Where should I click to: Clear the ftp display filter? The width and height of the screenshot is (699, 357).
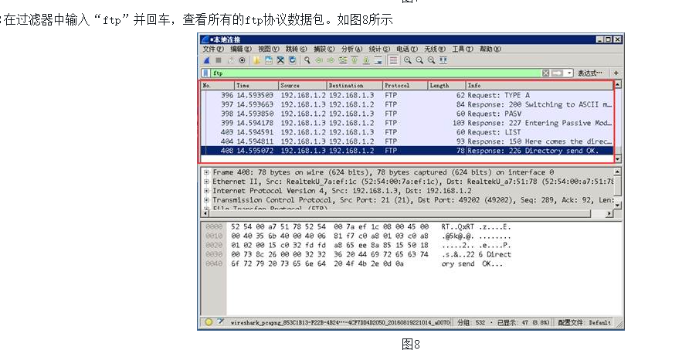tap(545, 73)
